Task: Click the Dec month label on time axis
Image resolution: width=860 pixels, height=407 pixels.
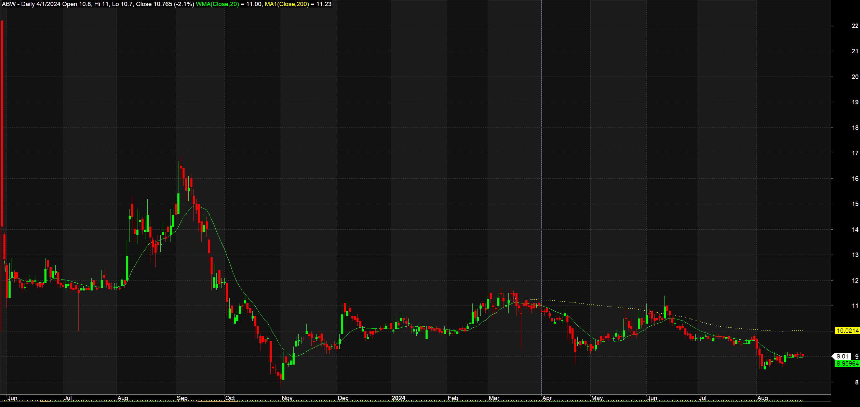Action: [x=343, y=398]
